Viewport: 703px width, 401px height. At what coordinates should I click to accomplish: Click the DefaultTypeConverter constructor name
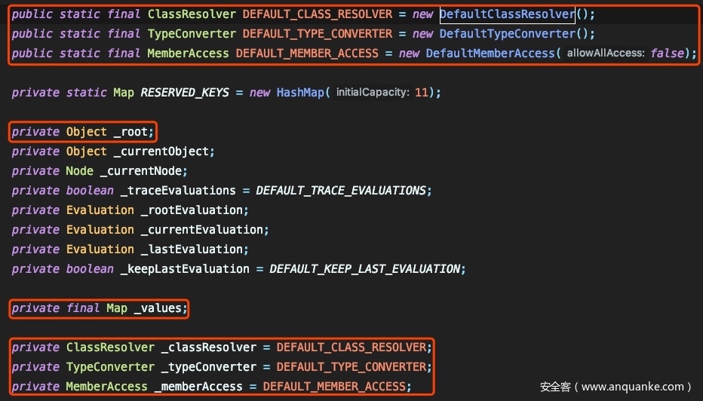click(x=507, y=34)
